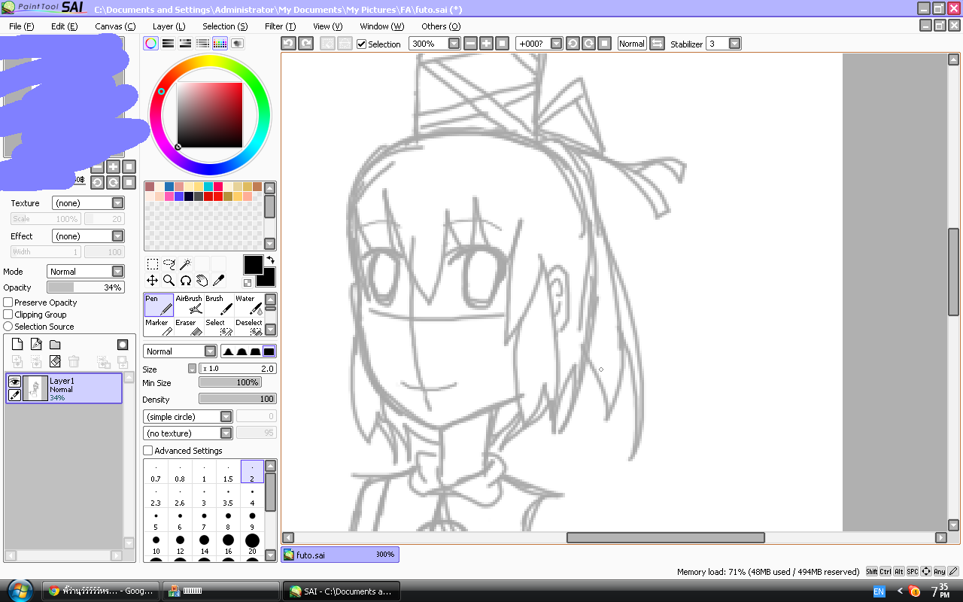Adjust the layer Opacity slider

click(x=86, y=287)
